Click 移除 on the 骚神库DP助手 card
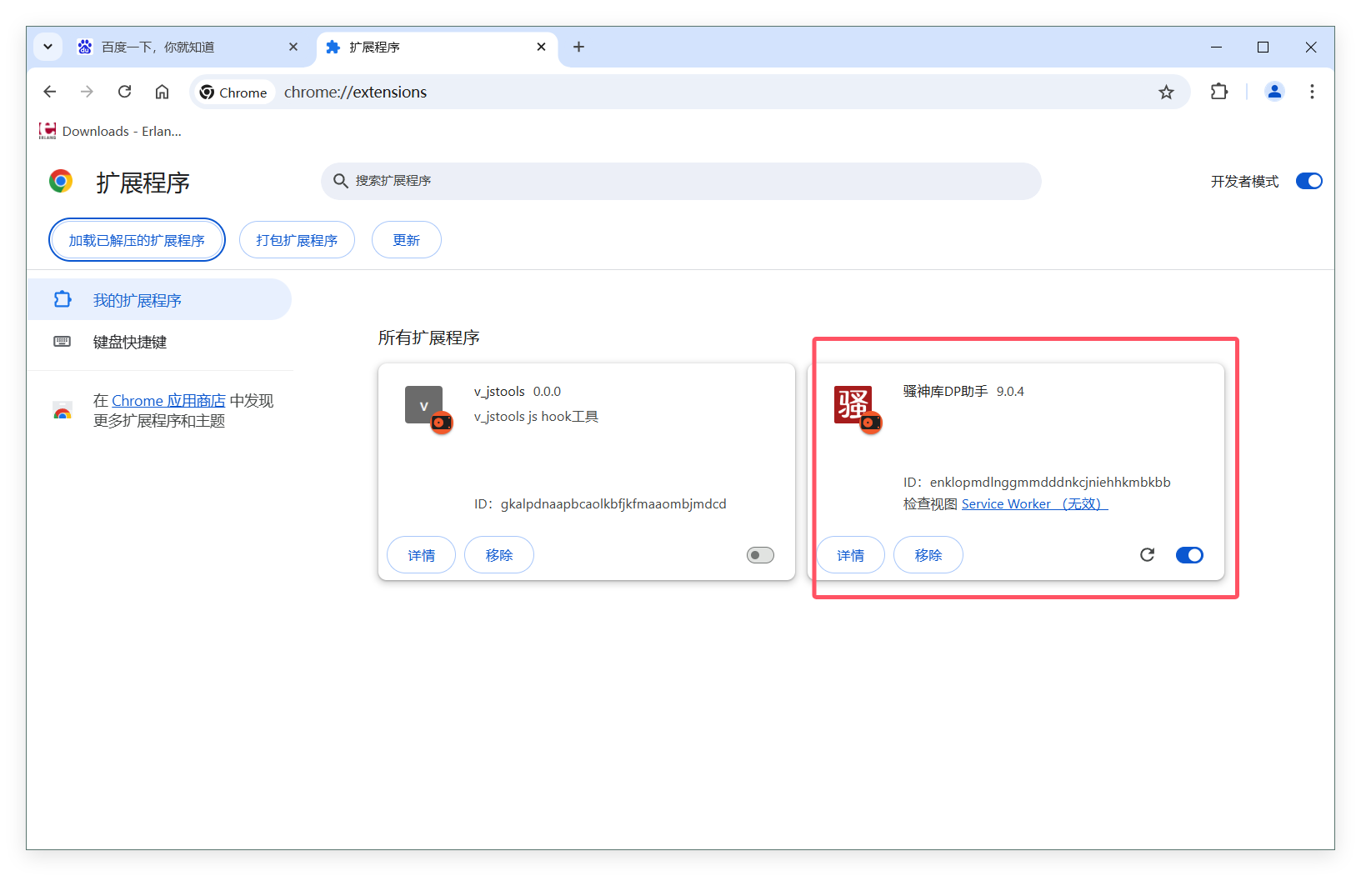 click(928, 555)
